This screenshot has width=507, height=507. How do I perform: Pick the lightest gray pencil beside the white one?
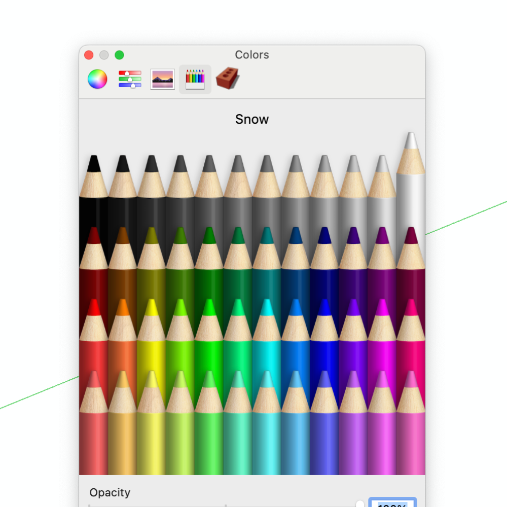coord(382,191)
